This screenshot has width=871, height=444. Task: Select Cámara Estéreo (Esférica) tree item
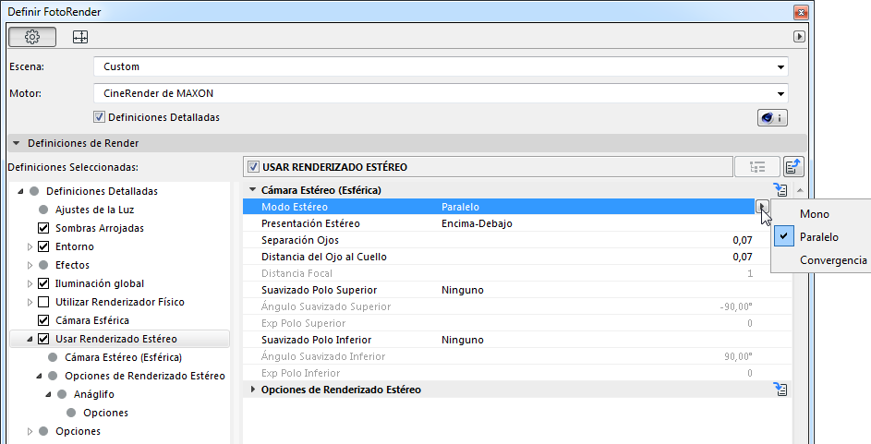(124, 357)
